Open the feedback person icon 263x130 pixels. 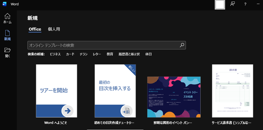[233, 4]
